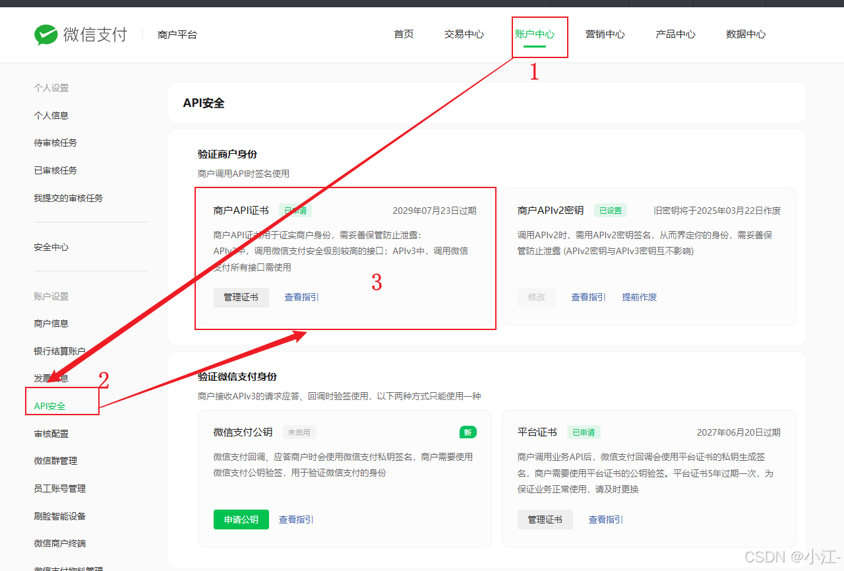The height and width of the screenshot is (571, 844).
Task: Click the 账户设置 sidebar group label
Action: pyautogui.click(x=51, y=296)
